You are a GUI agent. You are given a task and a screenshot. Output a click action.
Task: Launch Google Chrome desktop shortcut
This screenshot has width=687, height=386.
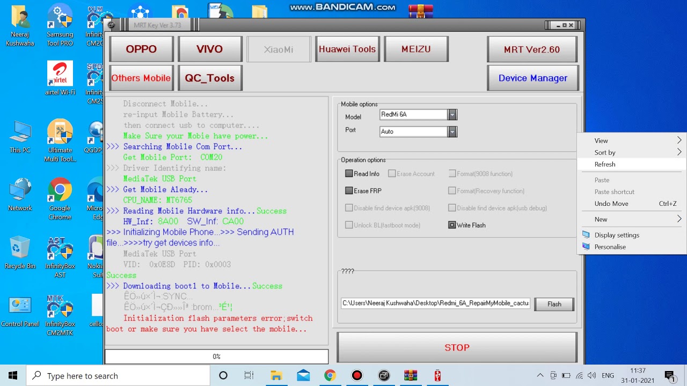pyautogui.click(x=60, y=199)
